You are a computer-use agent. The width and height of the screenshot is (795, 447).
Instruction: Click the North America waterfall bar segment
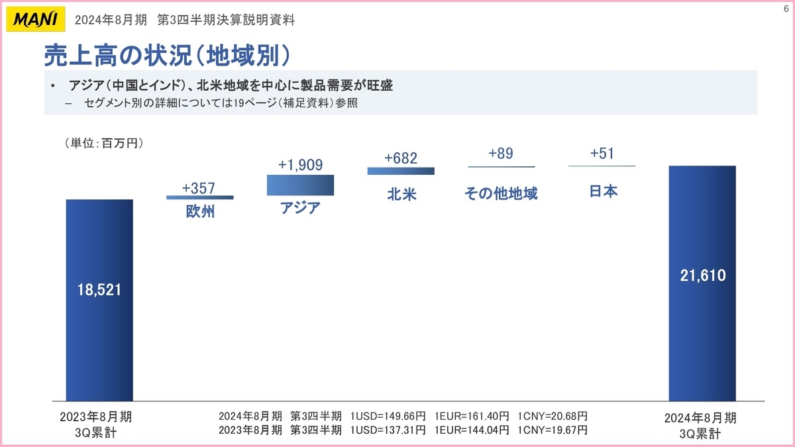[x=401, y=171]
